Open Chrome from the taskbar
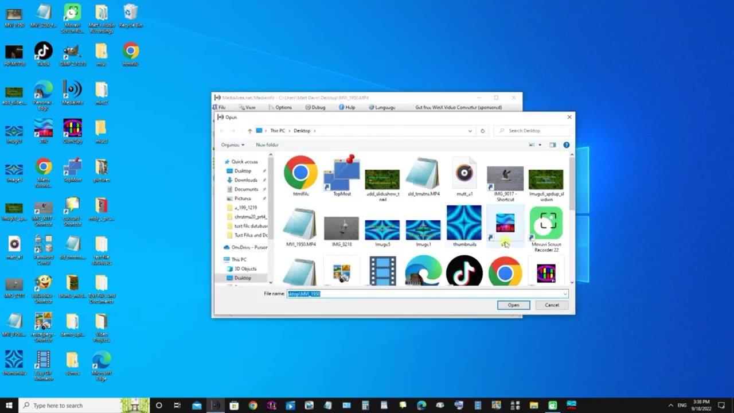 pos(253,406)
